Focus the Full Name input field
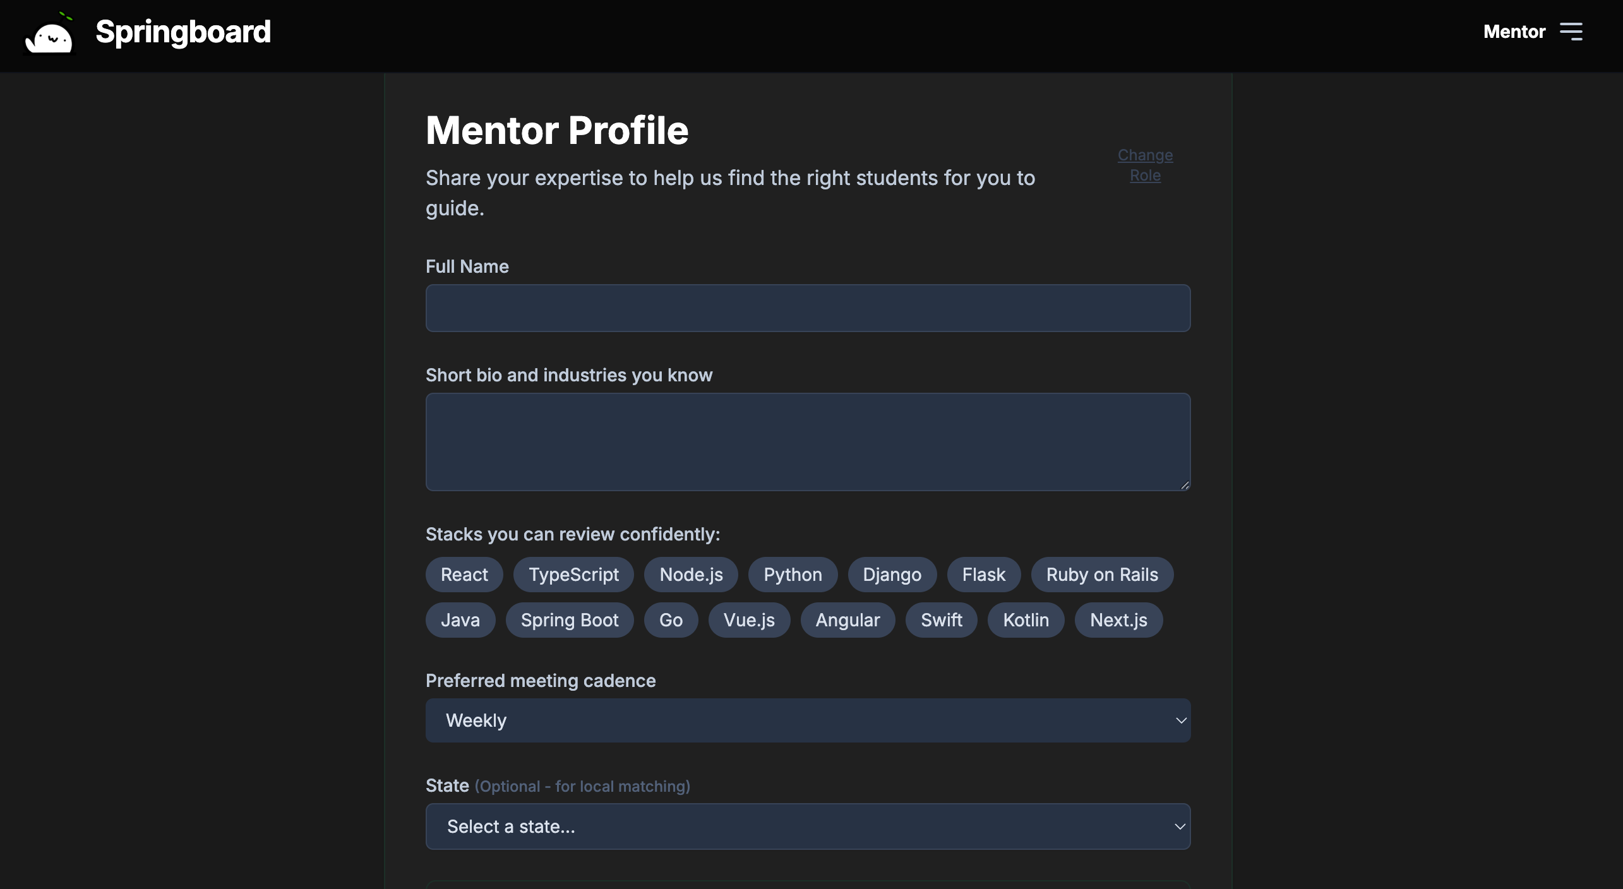This screenshot has height=889, width=1623. (808, 308)
